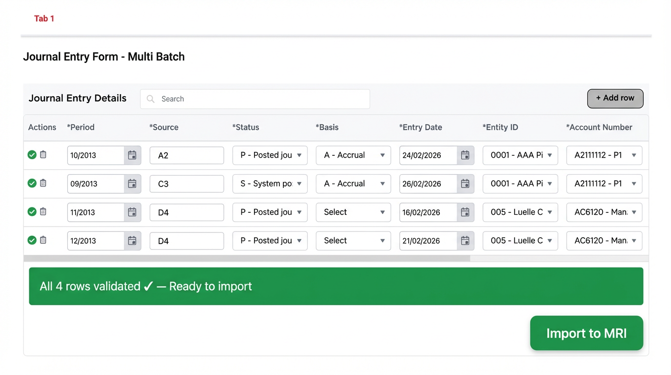
Task: Open the calendar picker for period 12/2013
Action: (x=132, y=241)
